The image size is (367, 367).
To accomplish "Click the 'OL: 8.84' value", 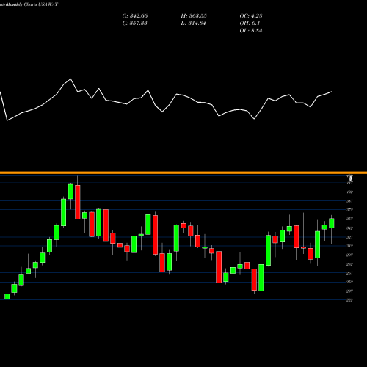I will [x=251, y=31].
